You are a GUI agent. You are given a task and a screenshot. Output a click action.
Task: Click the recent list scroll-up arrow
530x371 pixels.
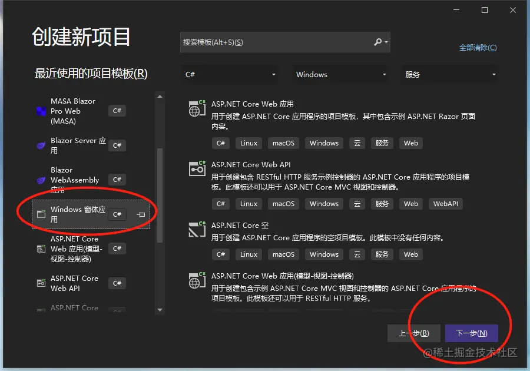[x=160, y=97]
